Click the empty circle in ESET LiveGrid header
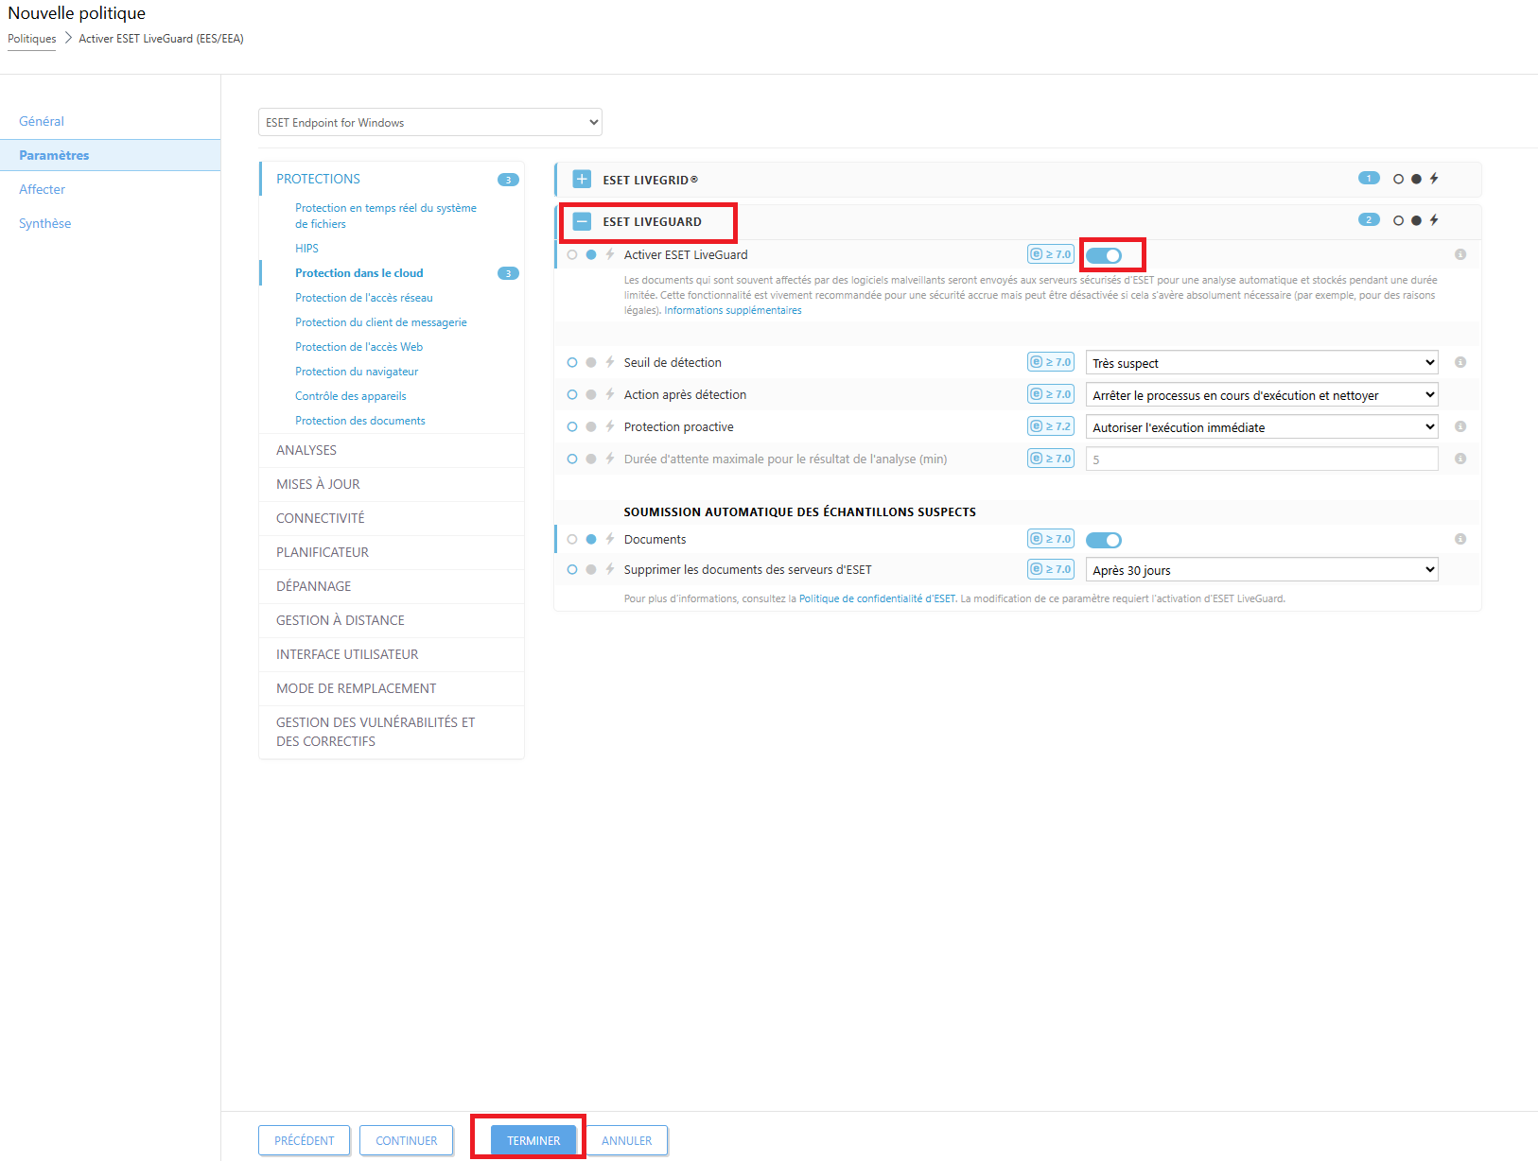Viewport: 1538px width, 1161px height. pyautogui.click(x=1398, y=179)
